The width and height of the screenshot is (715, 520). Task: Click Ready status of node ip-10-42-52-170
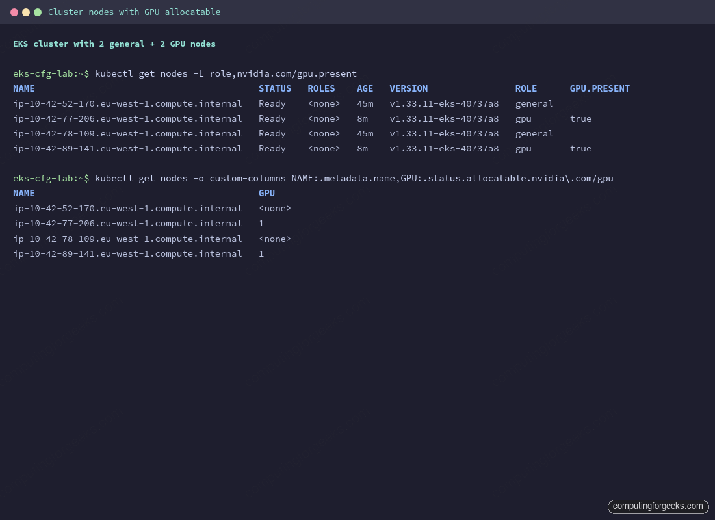[272, 104]
